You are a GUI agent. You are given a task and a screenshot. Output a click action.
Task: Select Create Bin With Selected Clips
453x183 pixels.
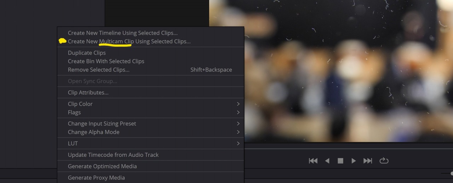(x=106, y=61)
